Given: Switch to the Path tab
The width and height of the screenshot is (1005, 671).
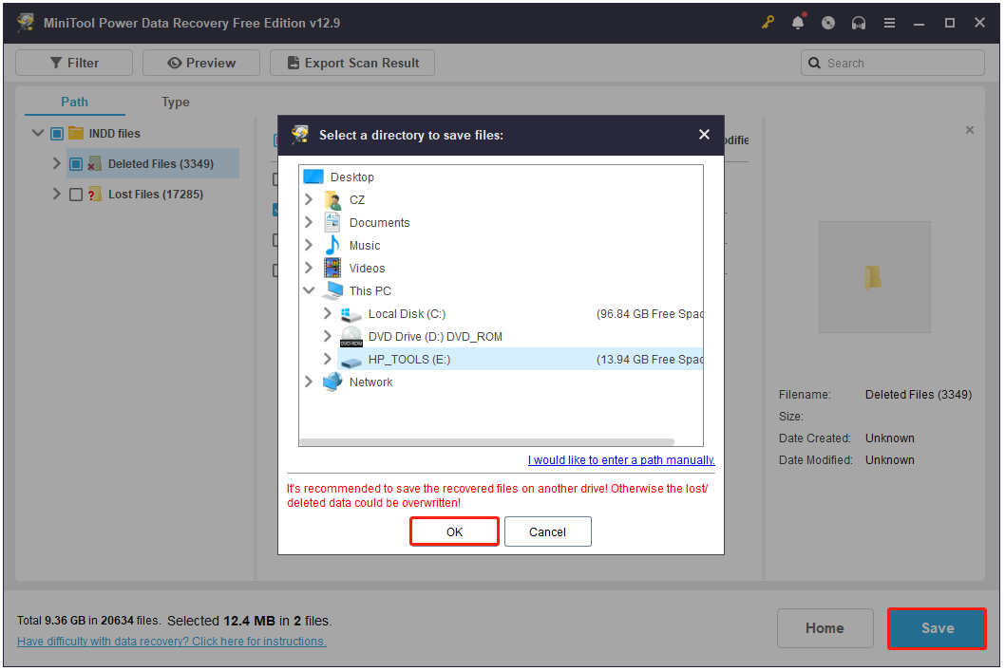Looking at the screenshot, I should (74, 102).
